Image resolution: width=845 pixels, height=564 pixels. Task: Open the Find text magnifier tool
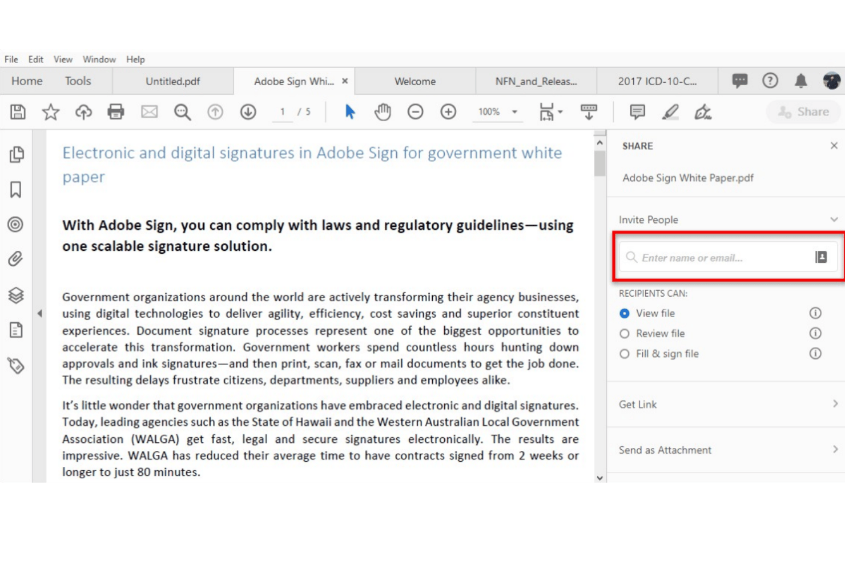[182, 112]
